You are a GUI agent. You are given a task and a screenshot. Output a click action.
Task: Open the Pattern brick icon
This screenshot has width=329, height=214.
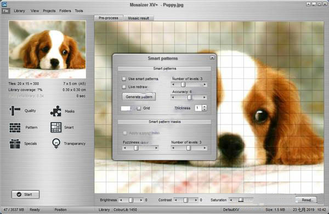pos(15,127)
